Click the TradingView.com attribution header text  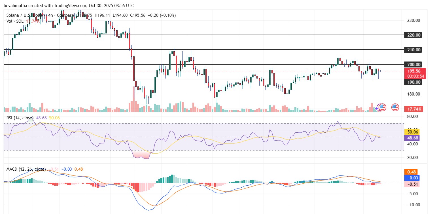(x=69, y=6)
